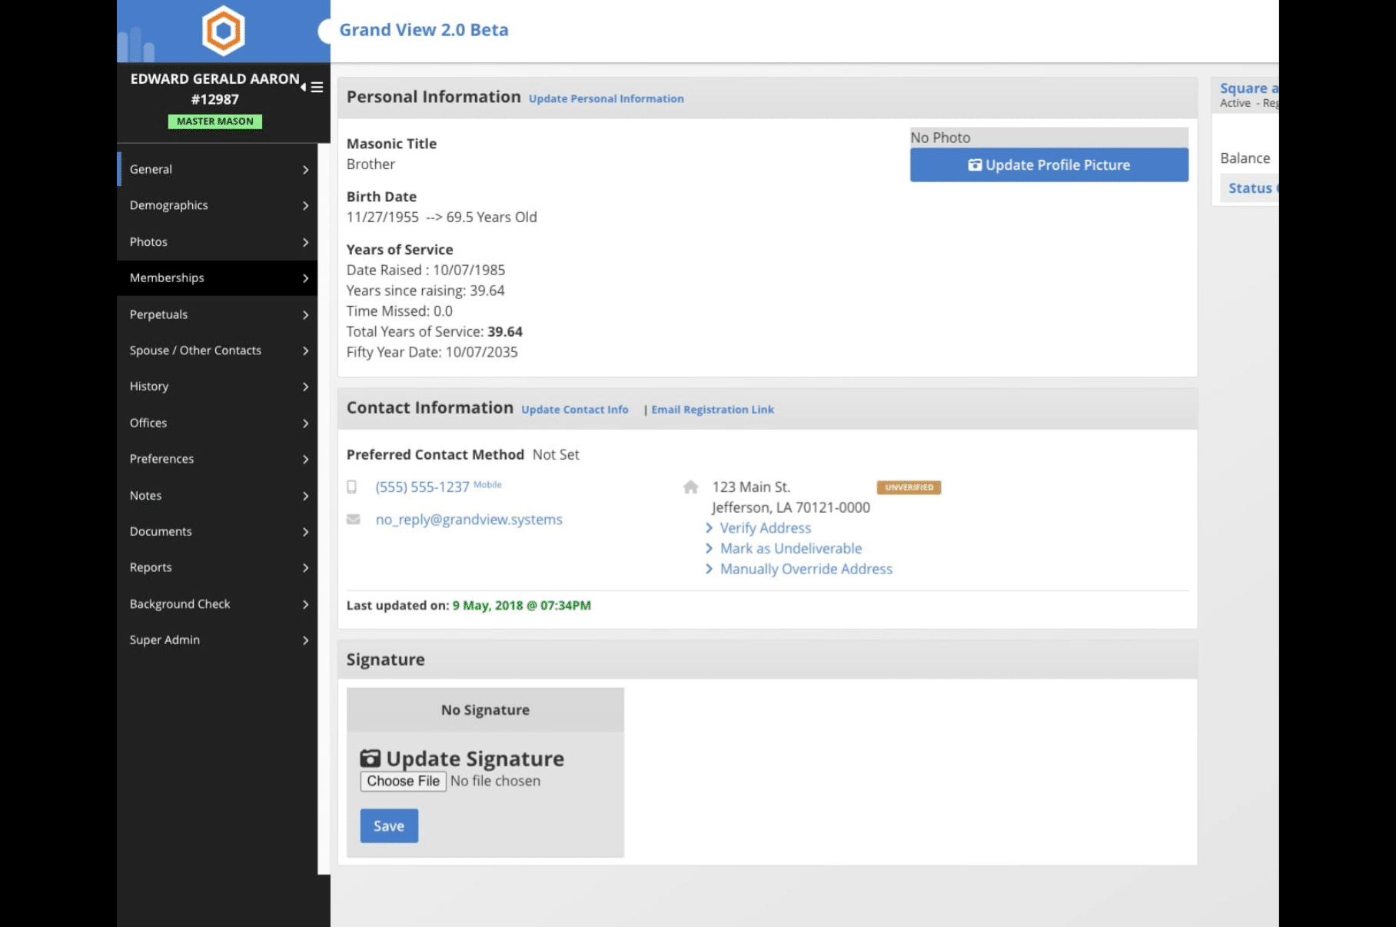1396x927 pixels.
Task: Open the Documents sidebar section
Action: click(x=218, y=531)
